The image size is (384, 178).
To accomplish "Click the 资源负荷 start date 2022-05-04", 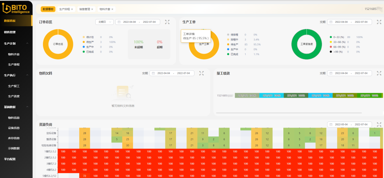I will (x=341, y=124).
